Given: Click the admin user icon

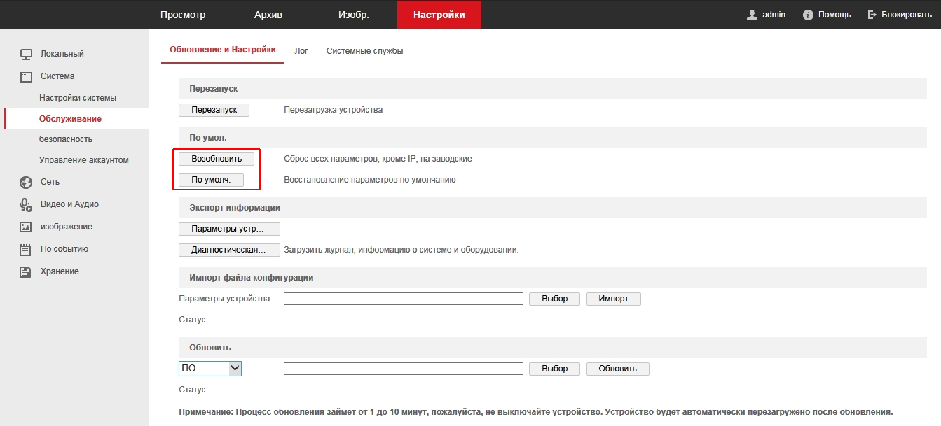Looking at the screenshot, I should (x=753, y=15).
